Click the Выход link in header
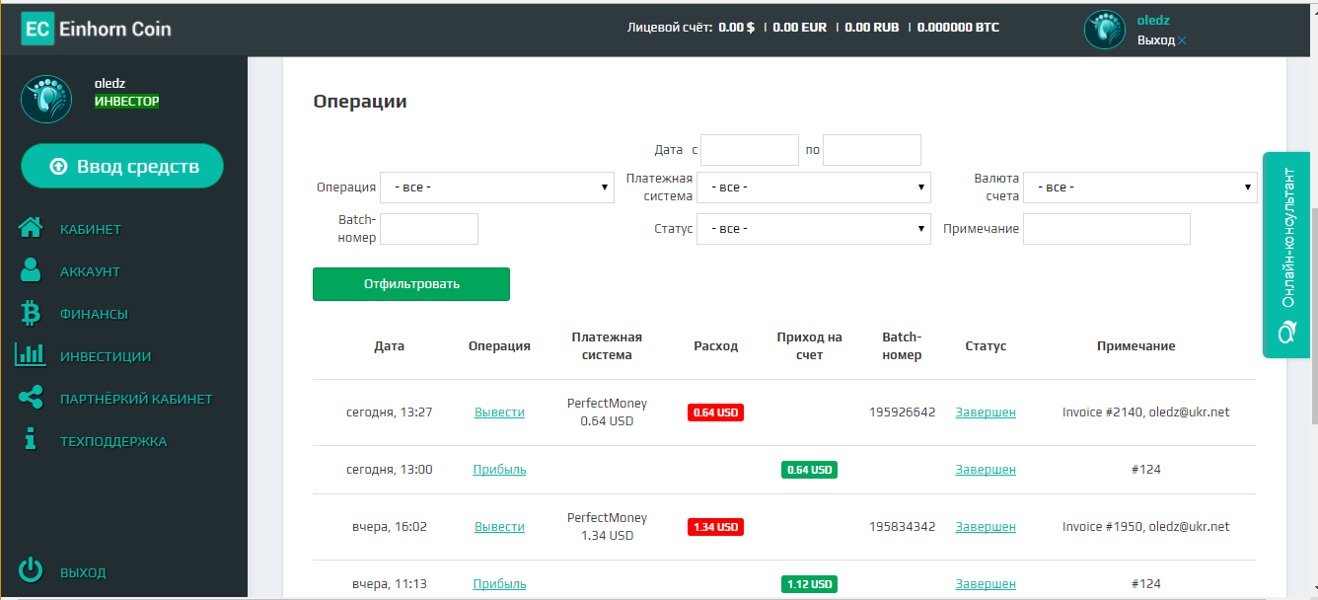Image resolution: width=1318 pixels, height=600 pixels. pos(1156,40)
